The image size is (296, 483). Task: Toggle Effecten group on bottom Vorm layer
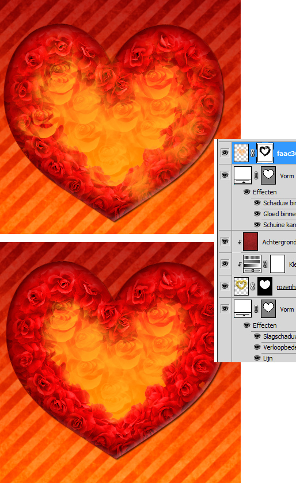246,325
